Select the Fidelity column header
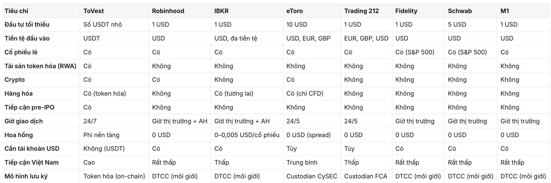Screen dimensions: 551x183 [406, 11]
